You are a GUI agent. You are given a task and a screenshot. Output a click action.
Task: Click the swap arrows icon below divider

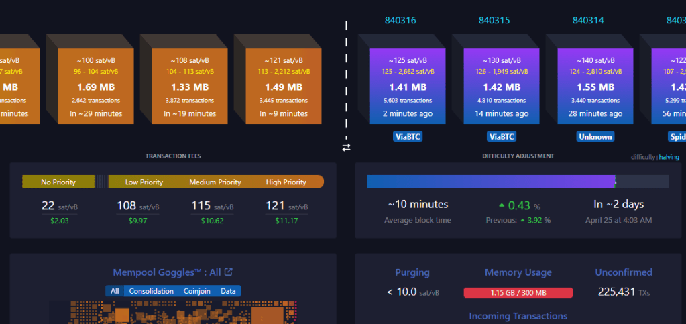point(346,147)
